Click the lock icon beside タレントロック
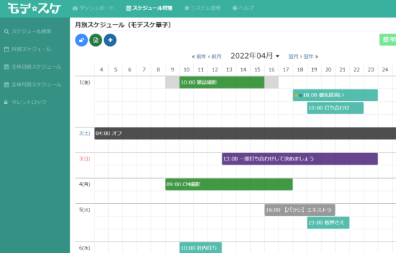The width and height of the screenshot is (396, 253). 6,102
